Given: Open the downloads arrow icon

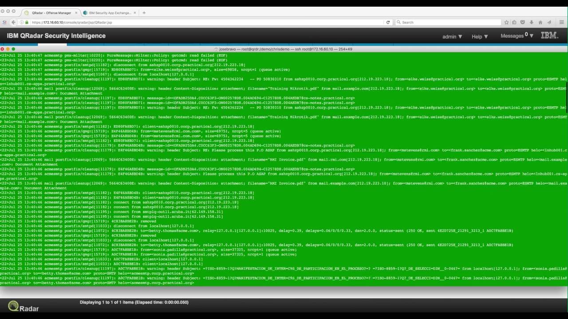Looking at the screenshot, I should [x=532, y=22].
